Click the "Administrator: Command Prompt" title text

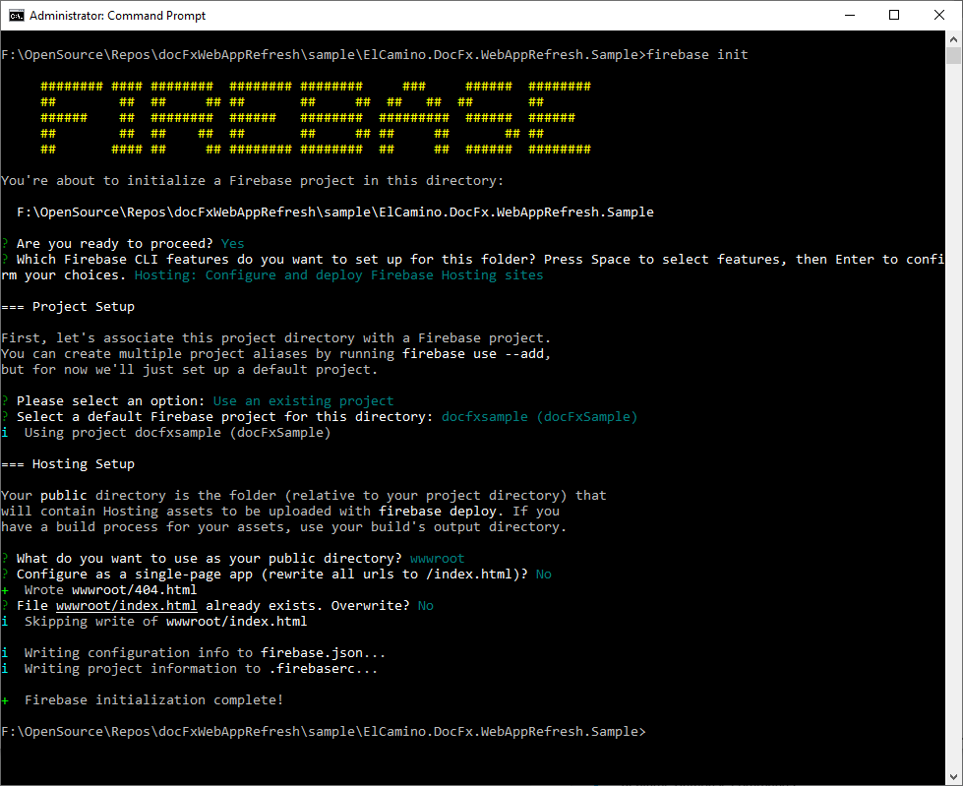(118, 16)
